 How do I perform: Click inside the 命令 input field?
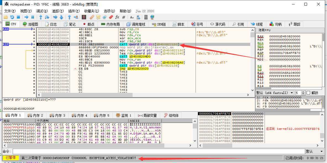click(x=159, y=151)
